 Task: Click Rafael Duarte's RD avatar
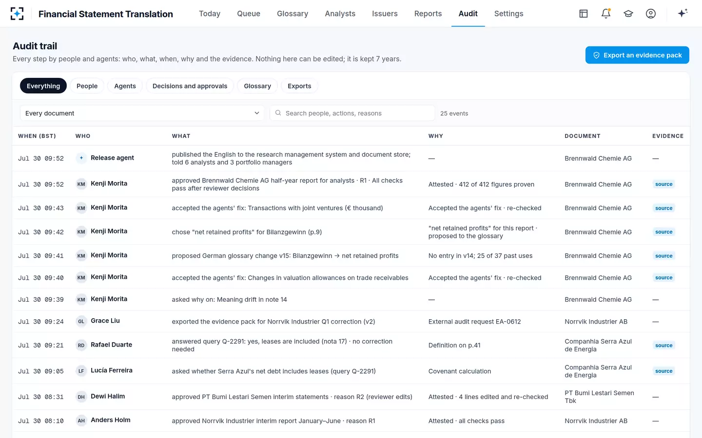81,345
